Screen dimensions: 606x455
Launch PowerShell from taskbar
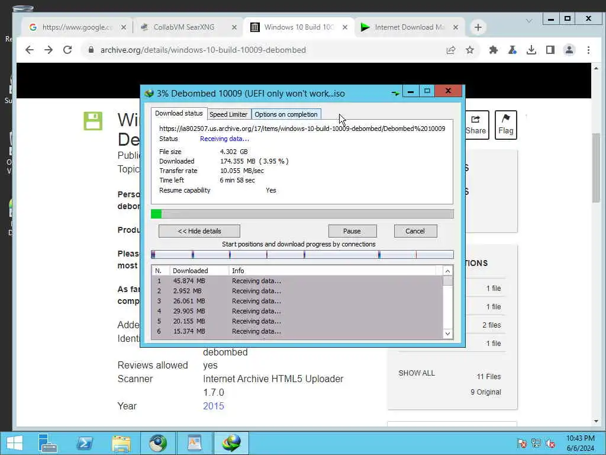click(x=85, y=443)
